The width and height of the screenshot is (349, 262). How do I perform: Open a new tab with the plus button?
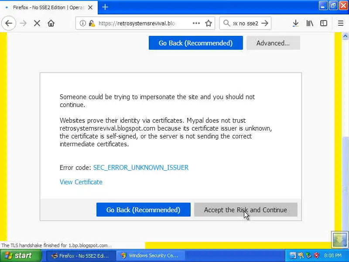(105, 7)
